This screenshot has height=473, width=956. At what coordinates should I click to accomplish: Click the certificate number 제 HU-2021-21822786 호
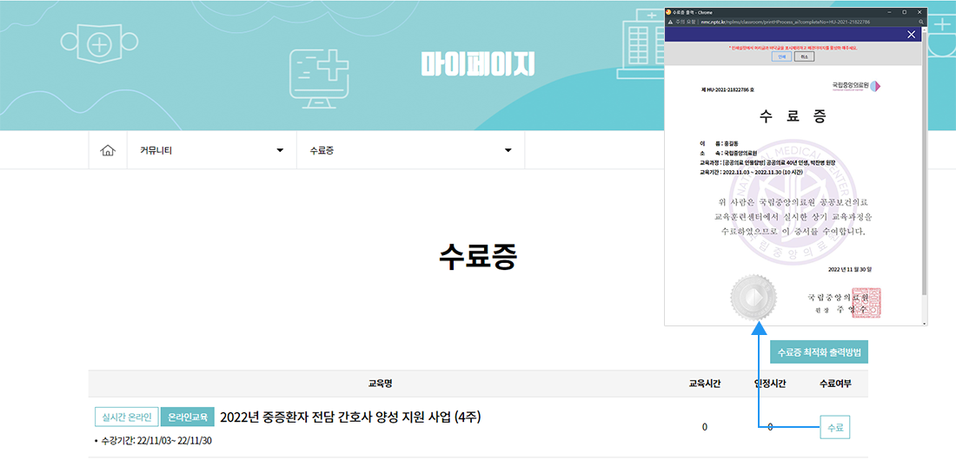727,89
